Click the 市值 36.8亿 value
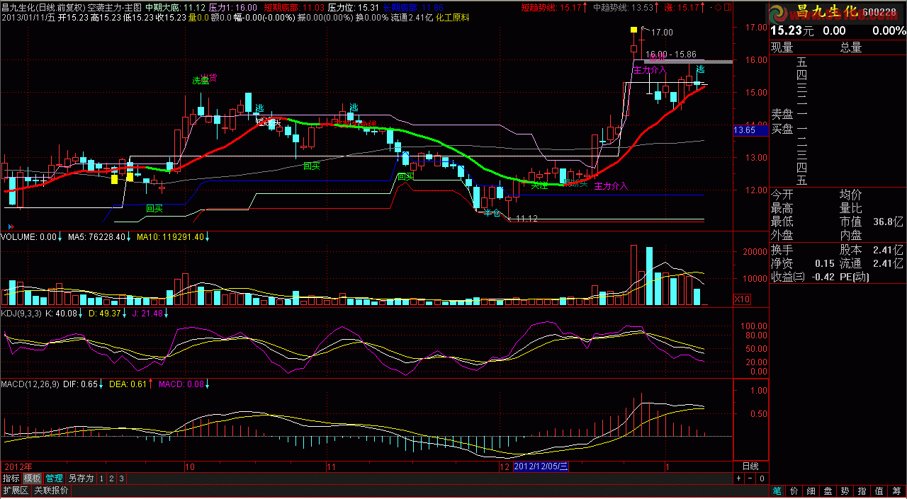The height and width of the screenshot is (499, 907). pyautogui.click(x=872, y=222)
